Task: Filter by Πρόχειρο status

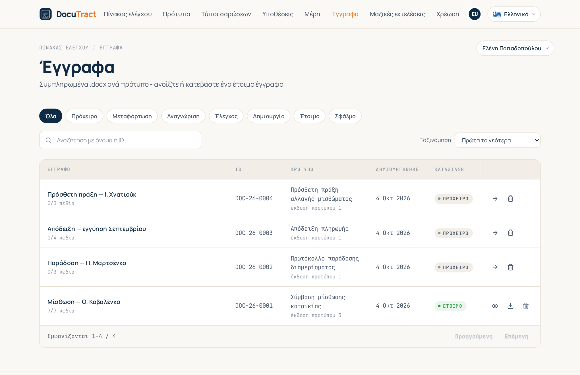Action: click(84, 116)
